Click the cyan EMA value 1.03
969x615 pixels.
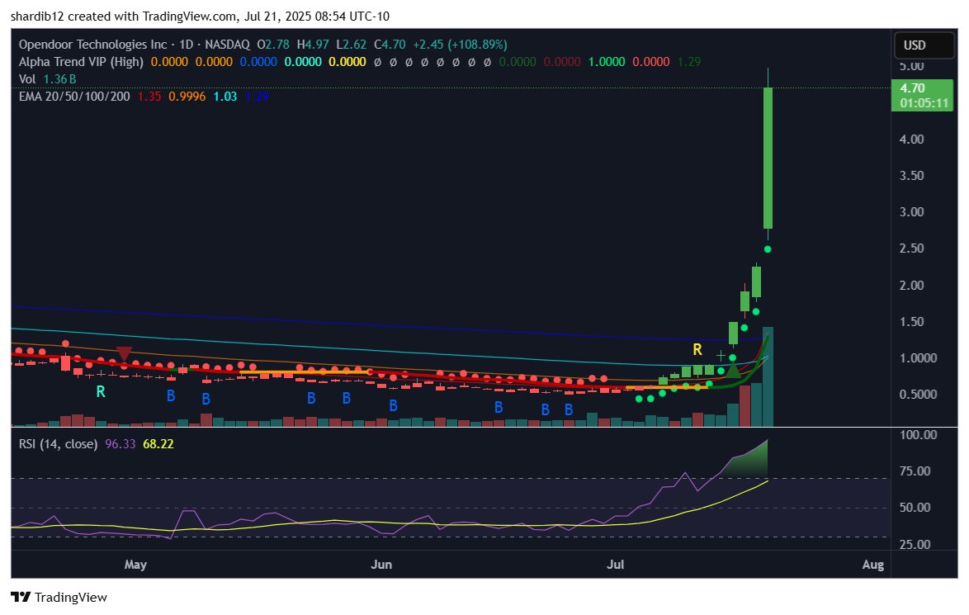225,97
